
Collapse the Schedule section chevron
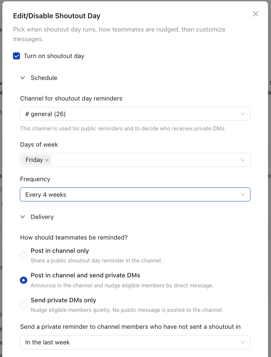point(23,78)
